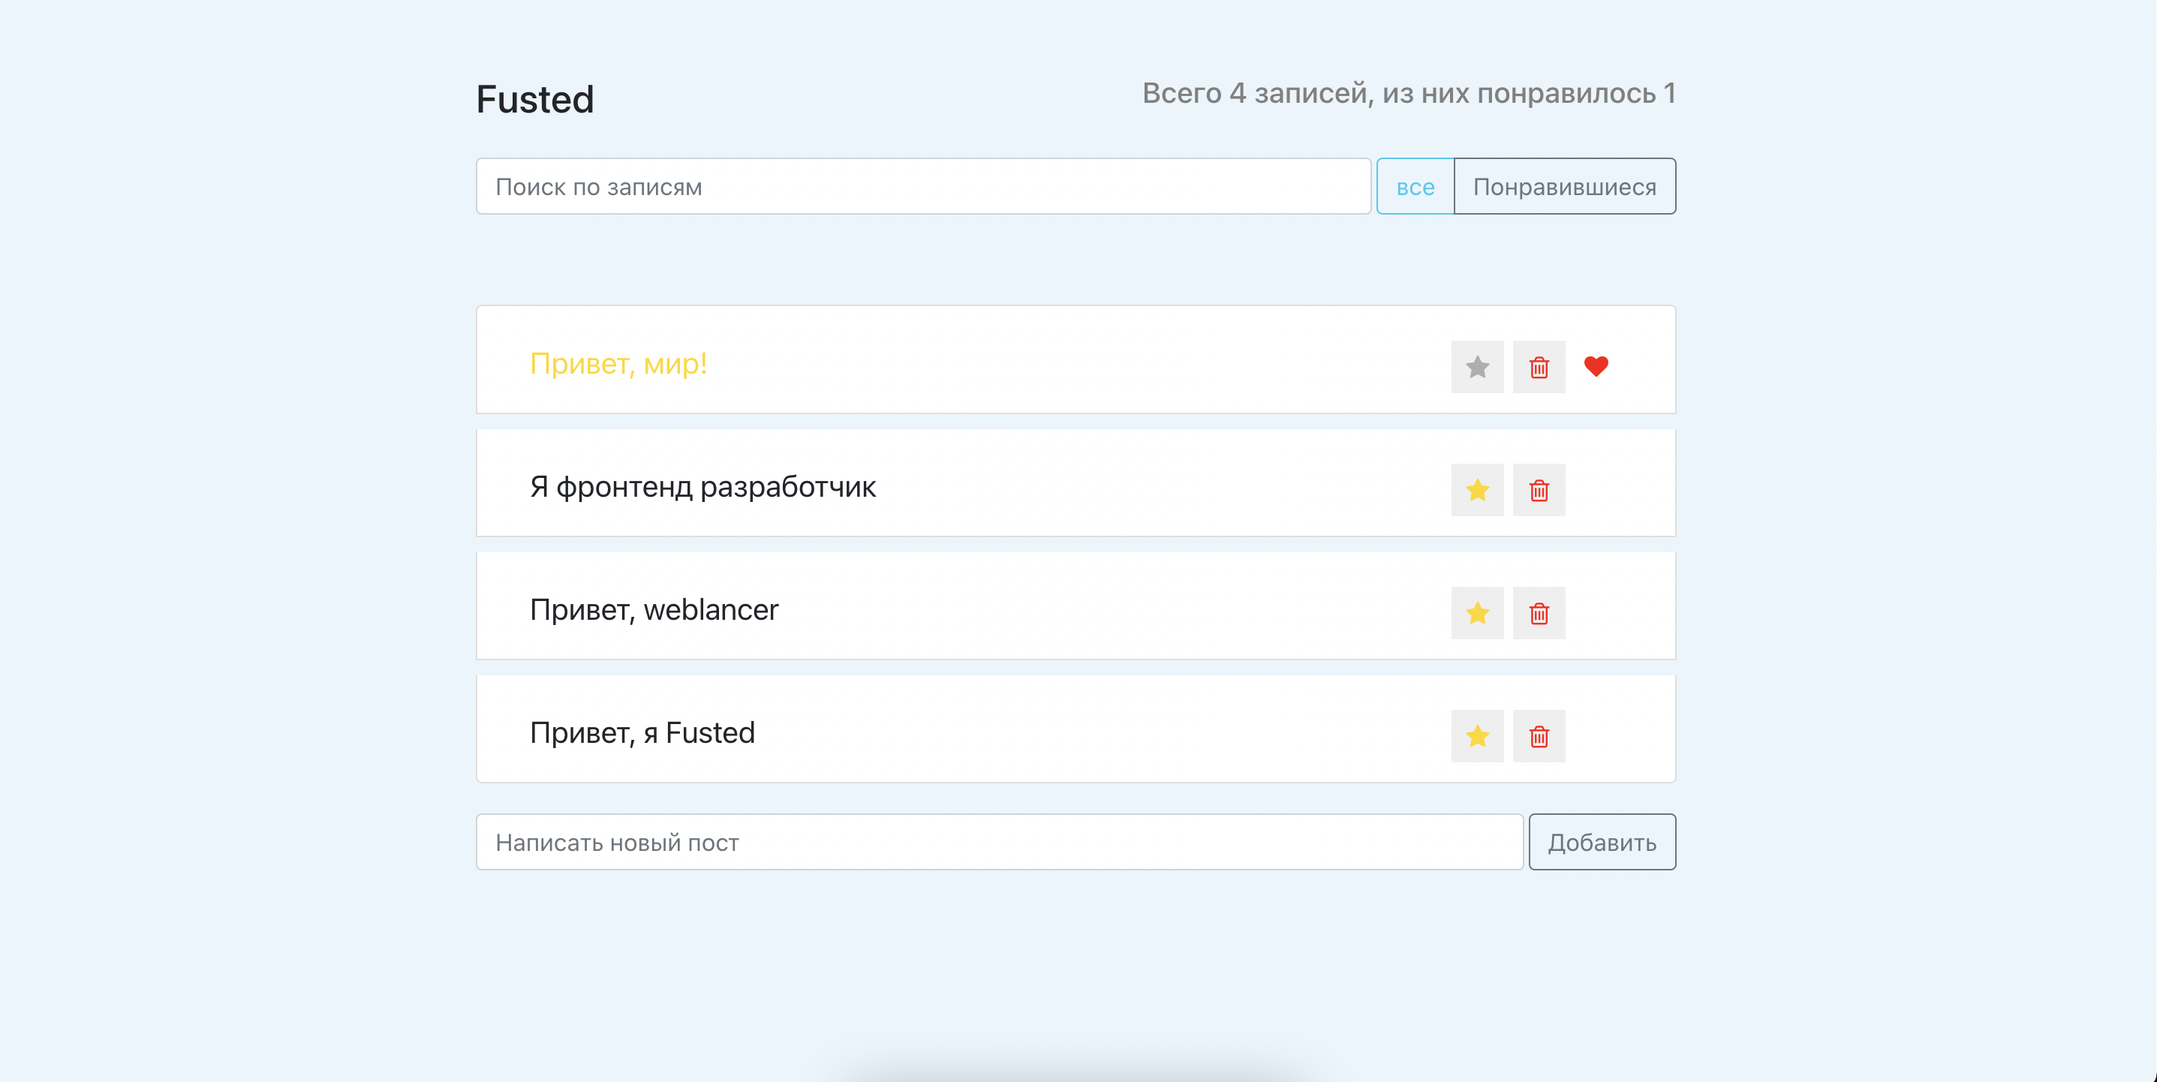This screenshot has height=1082, width=2157.
Task: Delete the 'Привет, мир!' post via trash icon
Action: coord(1539,367)
